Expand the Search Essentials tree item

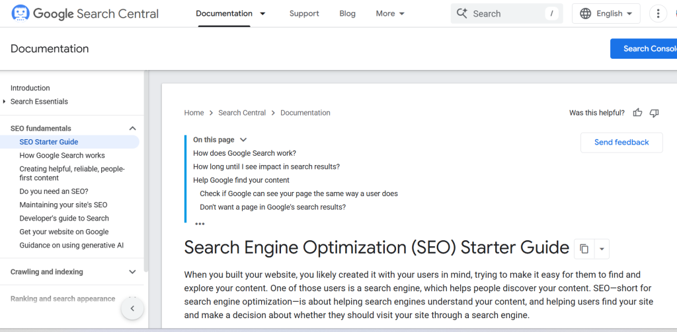(5, 102)
